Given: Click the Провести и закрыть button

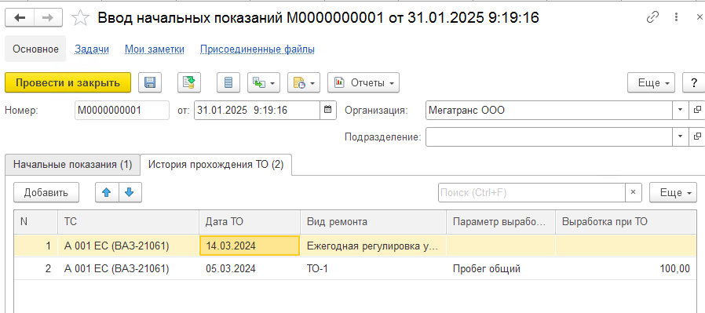Looking at the screenshot, I should click(x=68, y=82).
